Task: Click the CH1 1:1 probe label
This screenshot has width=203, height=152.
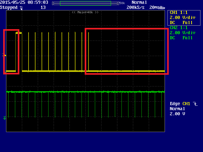Action: pyautogui.click(x=179, y=13)
